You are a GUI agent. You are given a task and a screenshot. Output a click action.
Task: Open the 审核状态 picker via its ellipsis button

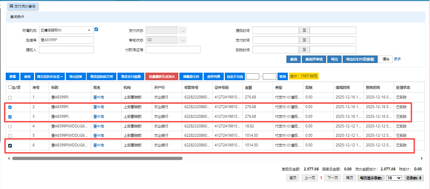click(x=183, y=40)
